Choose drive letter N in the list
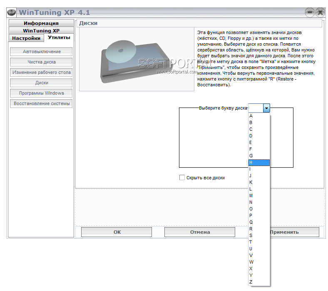The height and width of the screenshot is (291, 328). tap(259, 202)
